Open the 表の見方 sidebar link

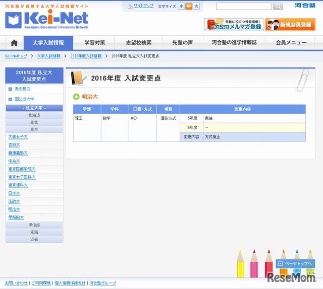(22, 89)
